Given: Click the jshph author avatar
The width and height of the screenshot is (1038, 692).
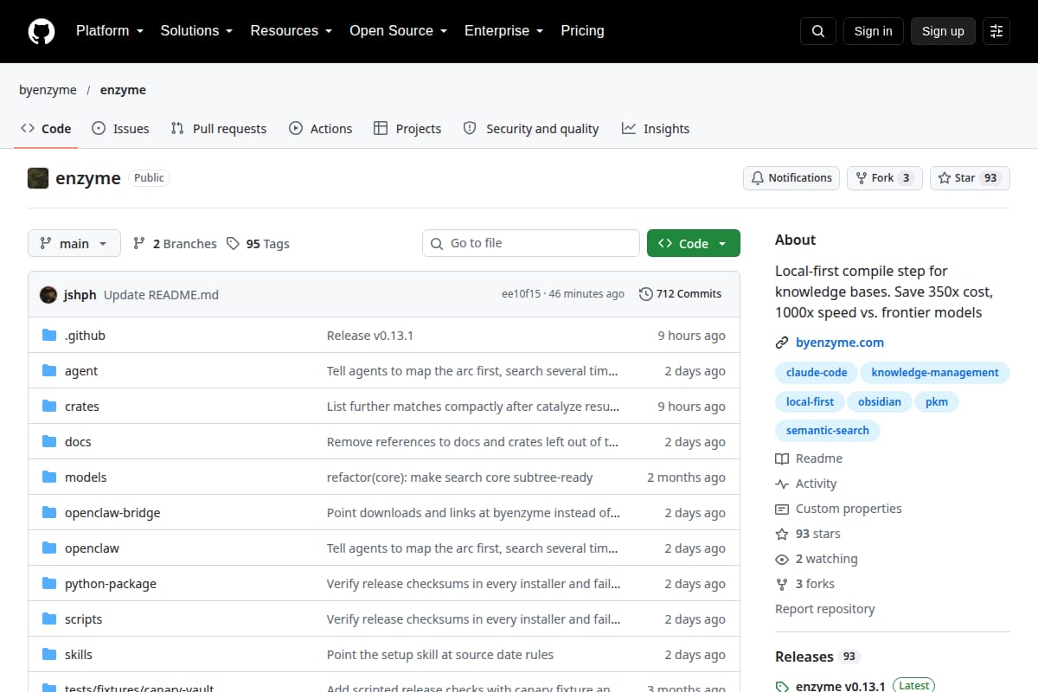Looking at the screenshot, I should 48,294.
